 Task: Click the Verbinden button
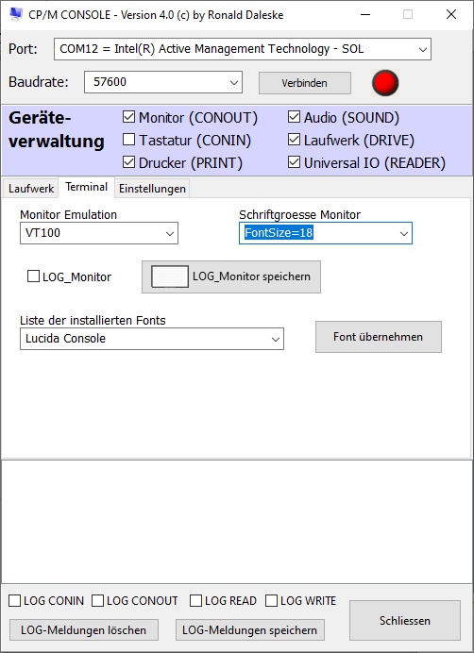pyautogui.click(x=305, y=83)
